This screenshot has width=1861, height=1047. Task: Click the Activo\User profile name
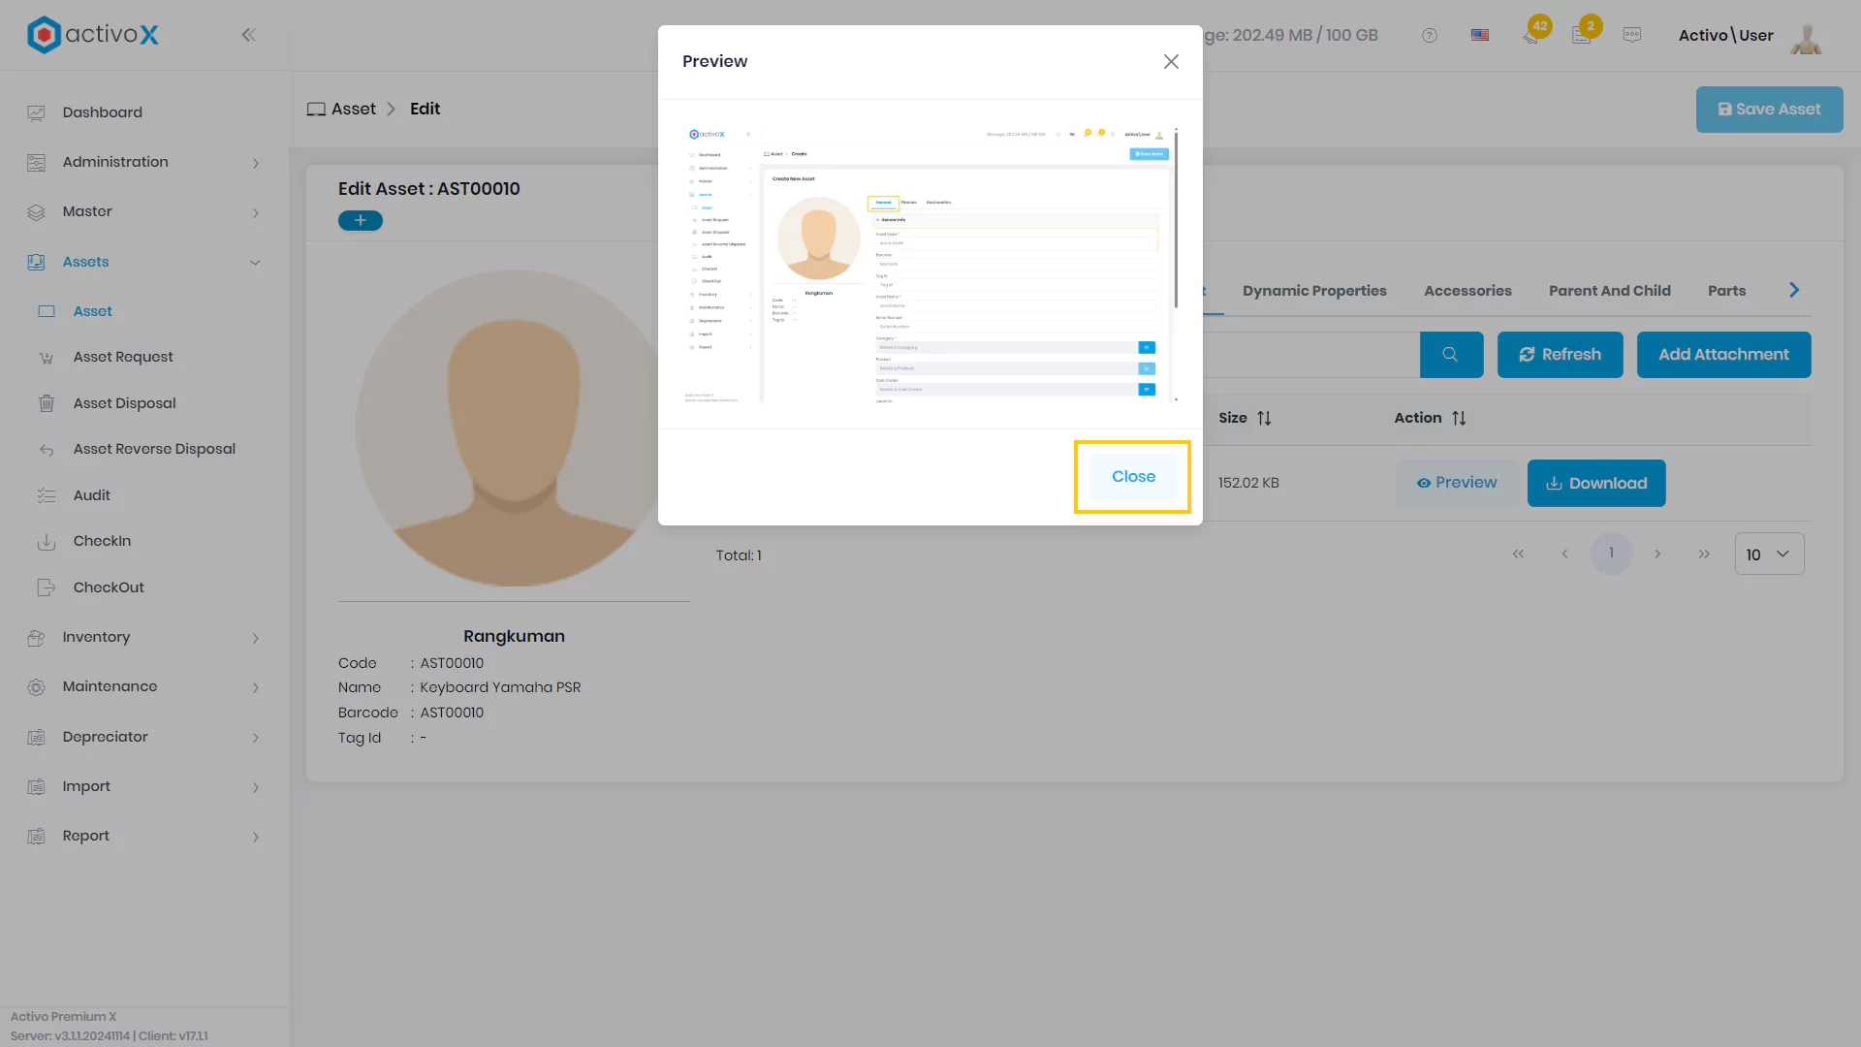1725,36
